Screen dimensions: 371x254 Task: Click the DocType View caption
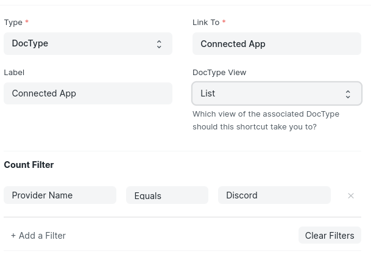219,72
